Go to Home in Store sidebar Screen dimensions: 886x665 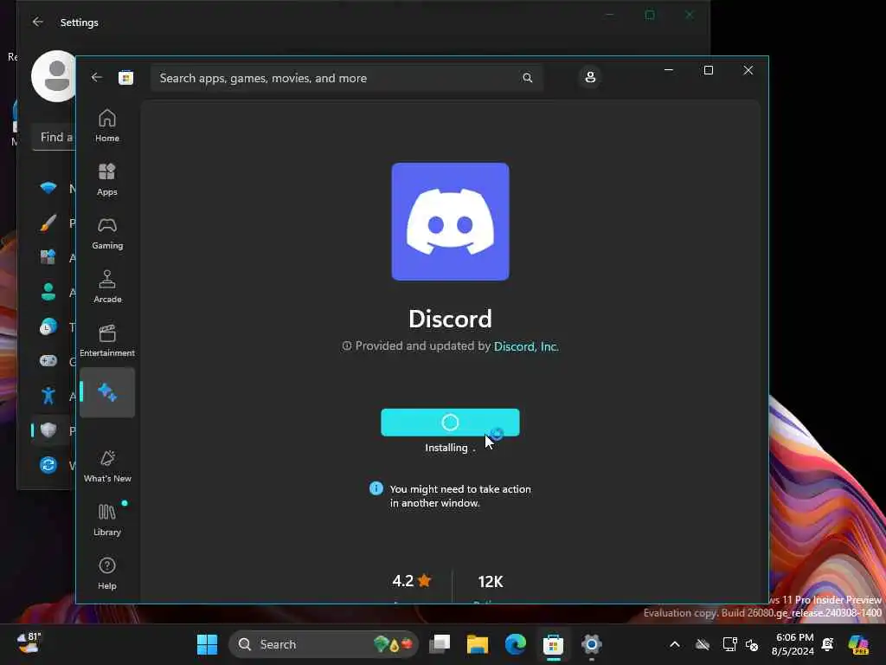(106, 126)
